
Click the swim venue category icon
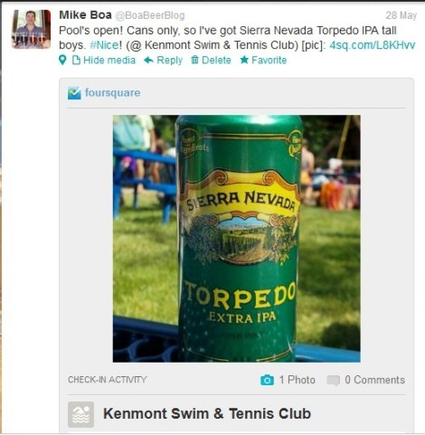(80, 414)
